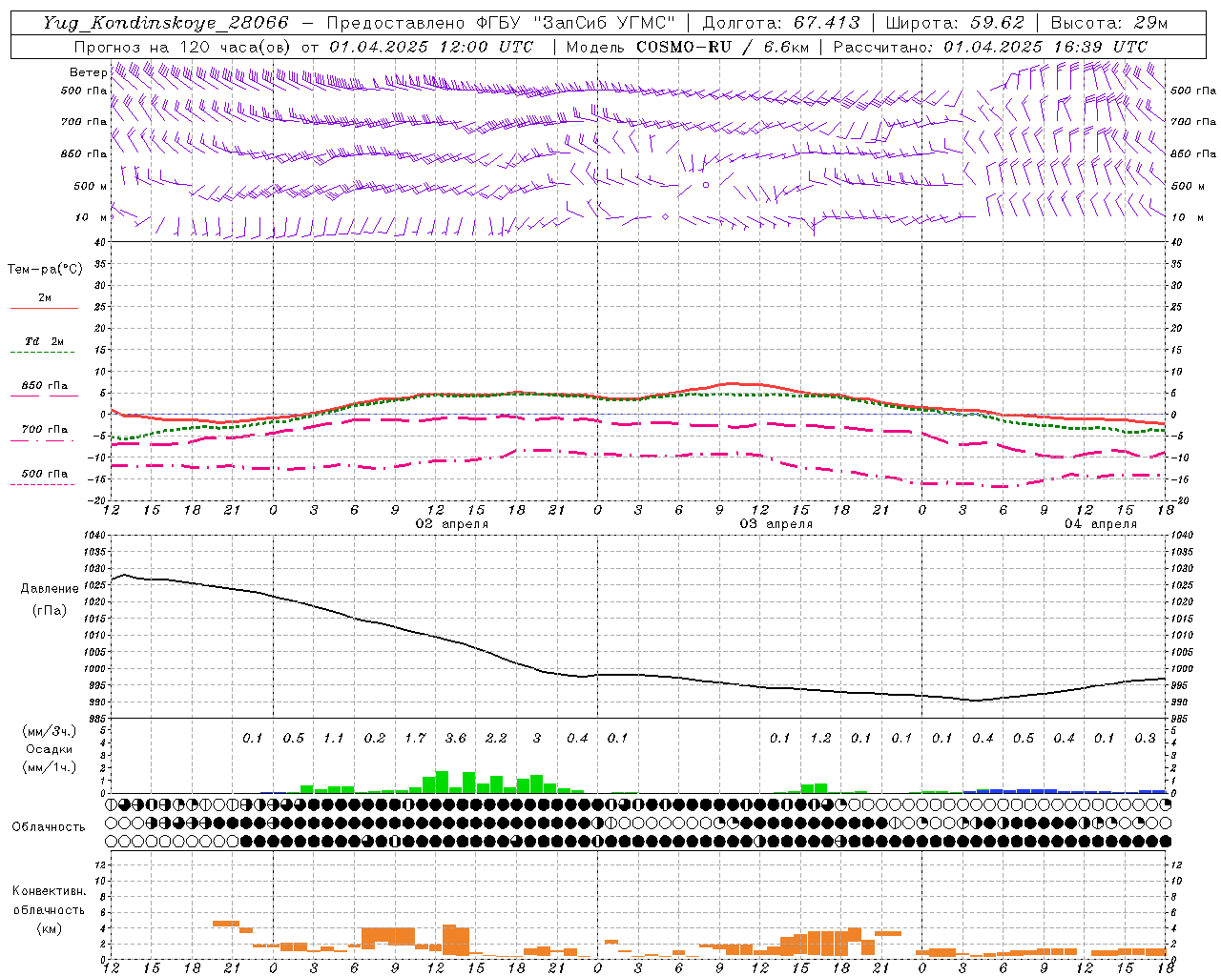Screen dimensions: 1221x976
Task: Click the 1.1 precipitation total value
Action: click(x=334, y=738)
